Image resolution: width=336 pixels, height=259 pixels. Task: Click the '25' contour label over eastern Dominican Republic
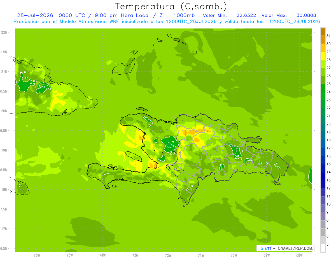pyautogui.click(x=237, y=157)
